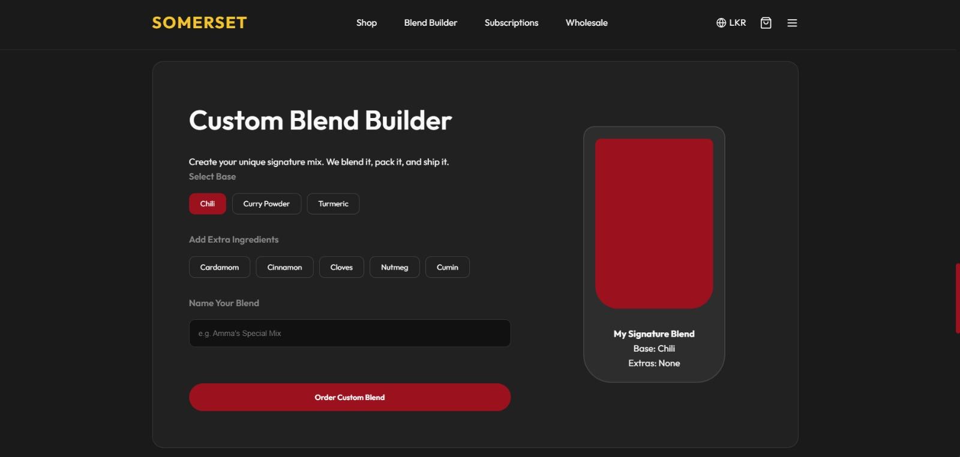Open the shopping bag cart icon
Screen dimensions: 960x457
pyautogui.click(x=766, y=23)
